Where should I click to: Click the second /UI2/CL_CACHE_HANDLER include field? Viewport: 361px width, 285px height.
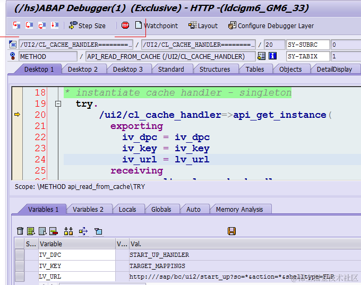198,45
